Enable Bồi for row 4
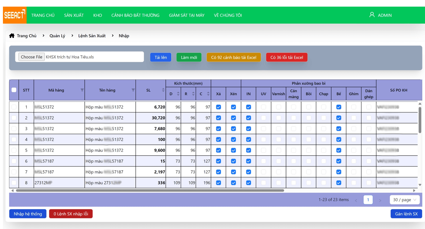The width and height of the screenshot is (425, 229). 309,139
